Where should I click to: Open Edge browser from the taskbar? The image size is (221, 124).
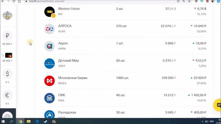[37, 121]
